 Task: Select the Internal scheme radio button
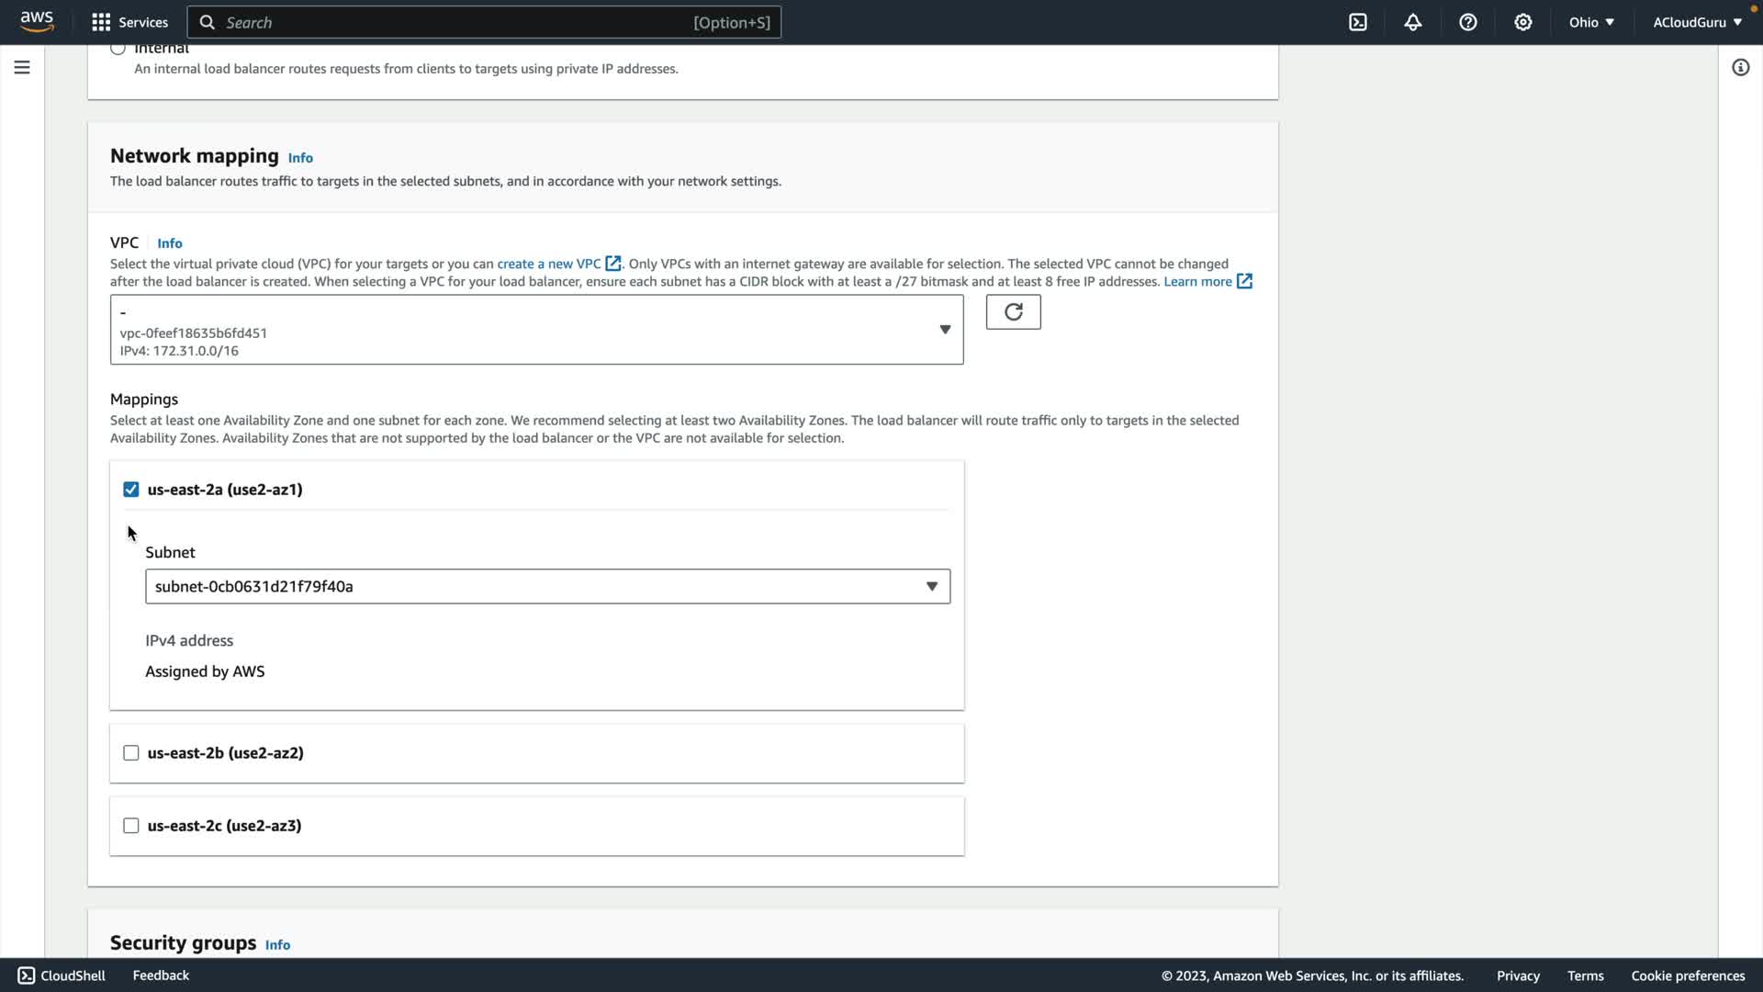coord(118,49)
